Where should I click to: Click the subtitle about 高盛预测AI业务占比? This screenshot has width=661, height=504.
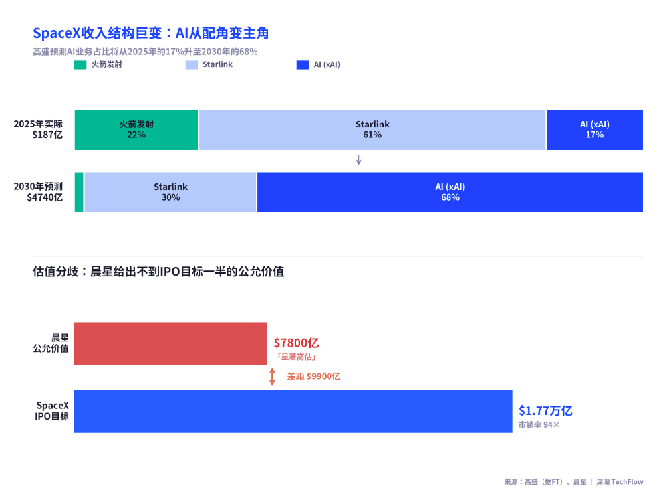(x=145, y=52)
